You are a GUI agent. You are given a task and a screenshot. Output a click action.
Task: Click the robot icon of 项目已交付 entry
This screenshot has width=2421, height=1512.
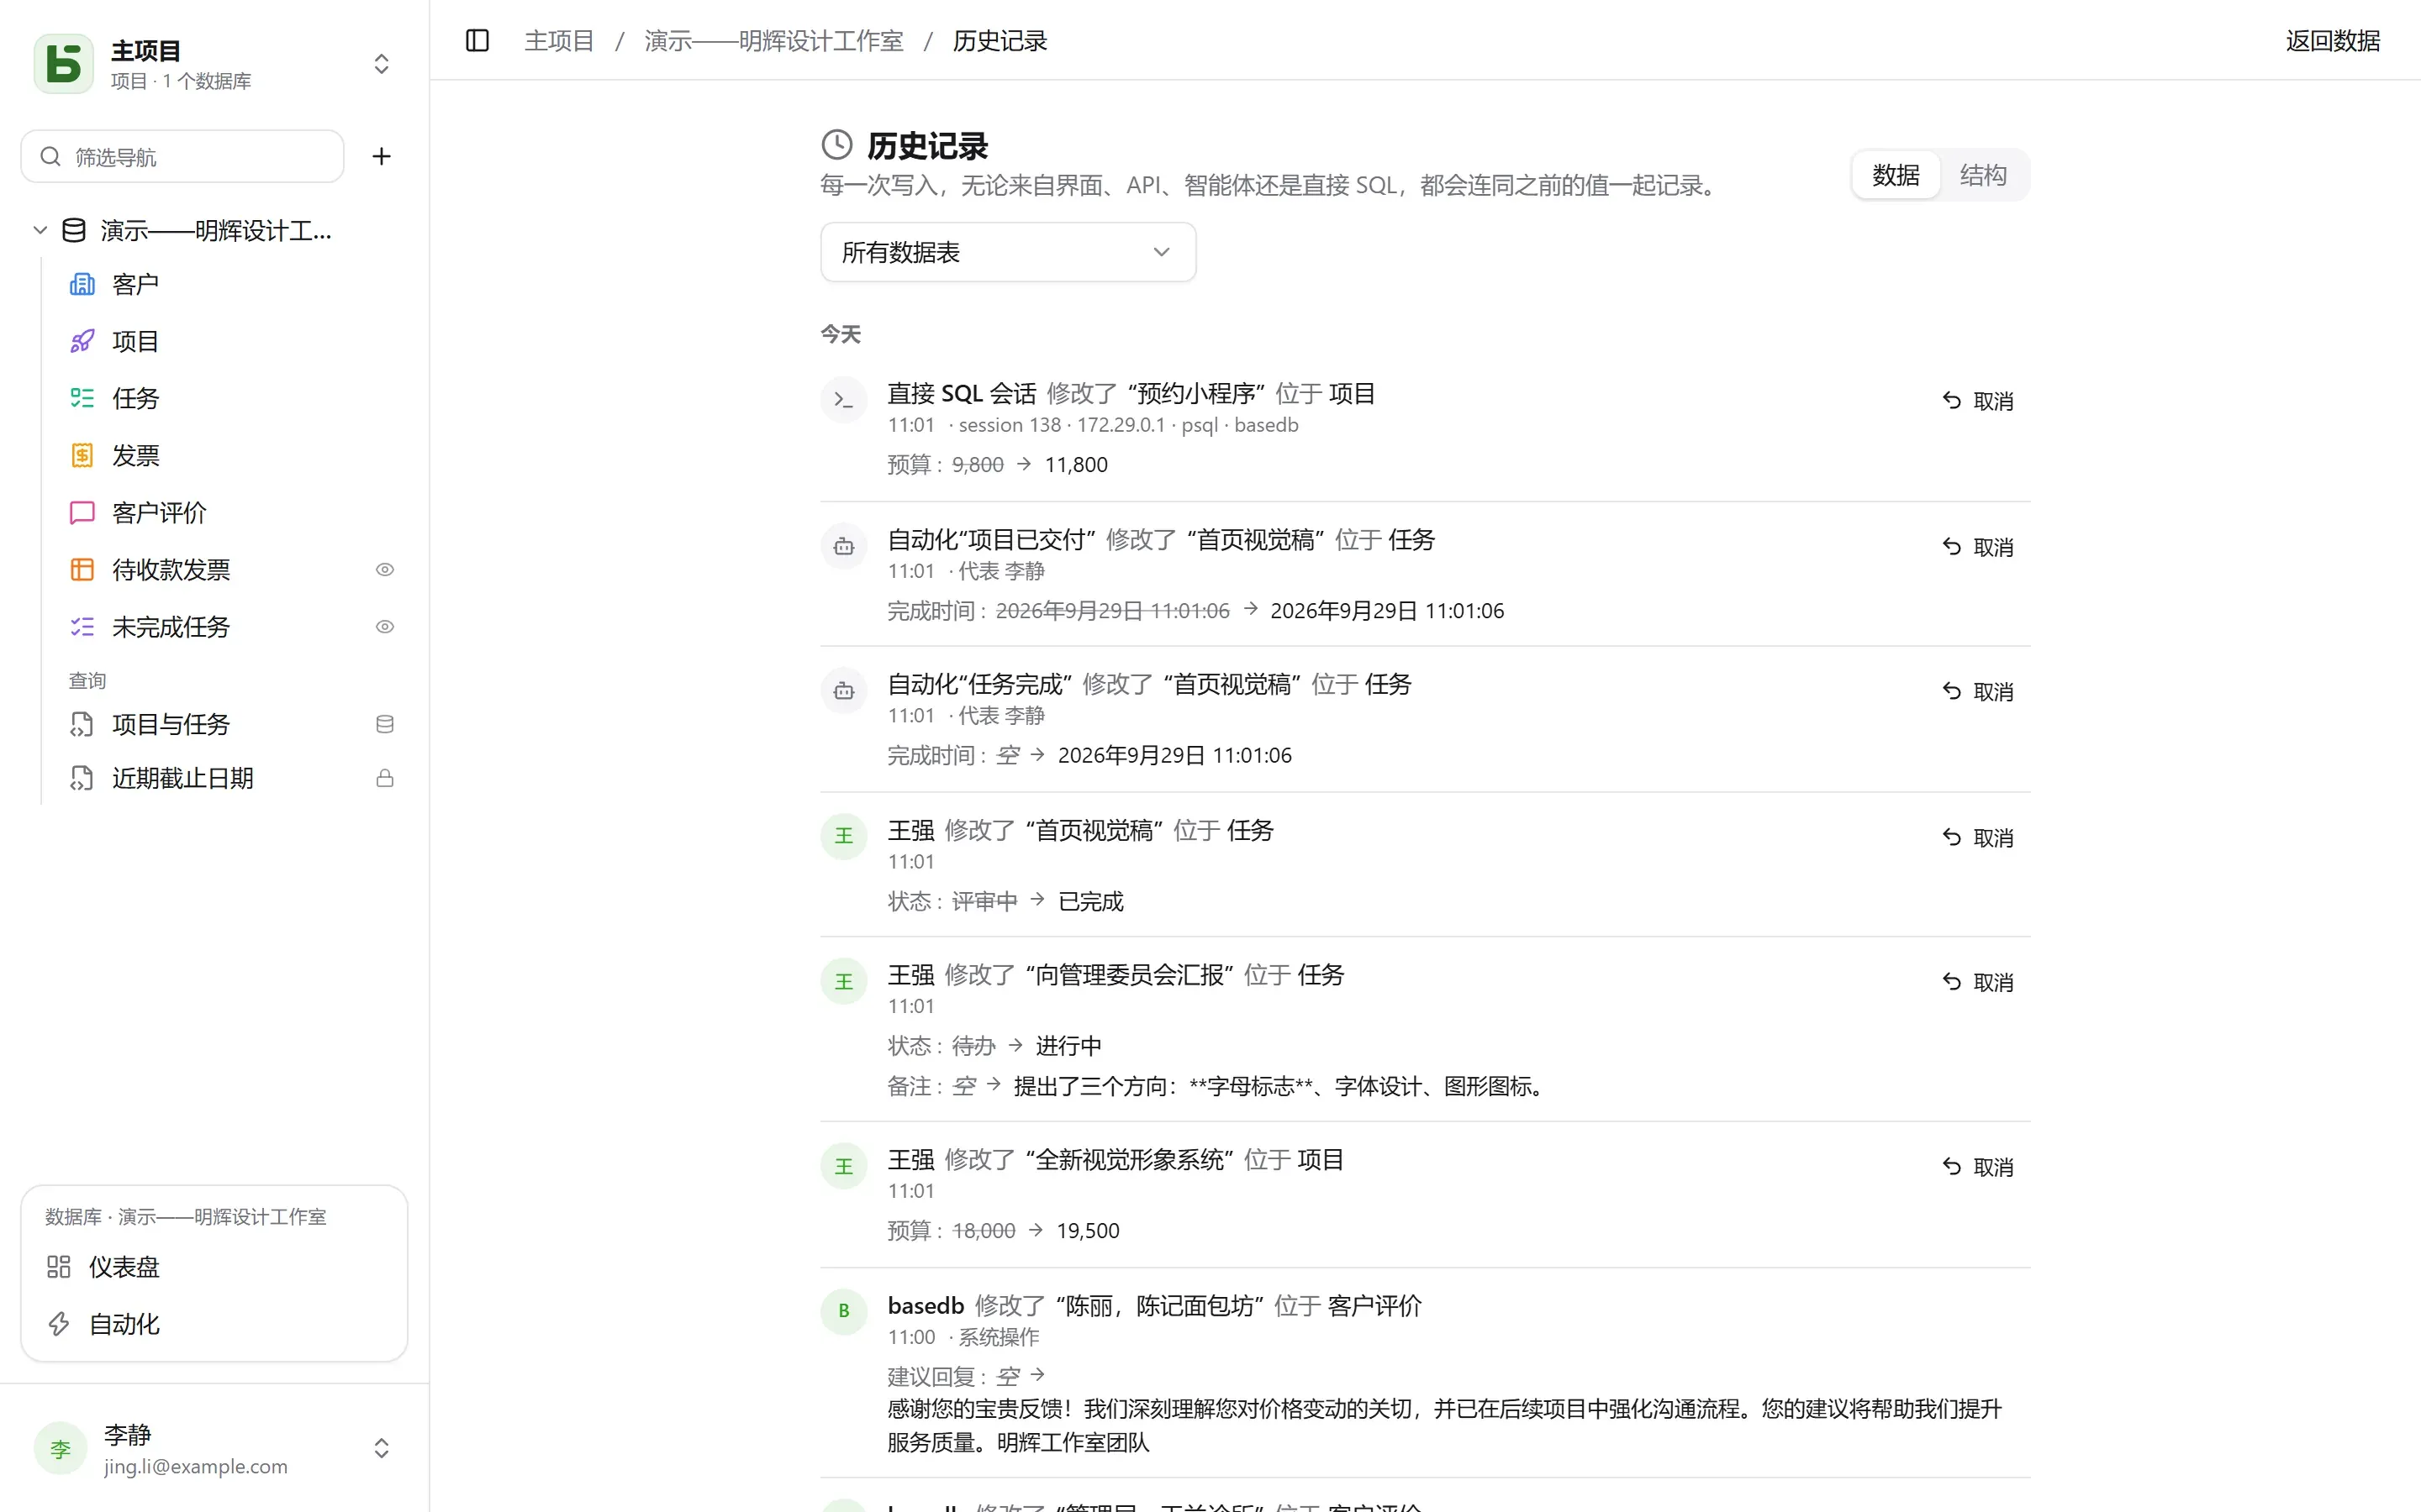click(843, 546)
